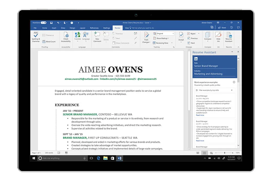Screen dimensions: 272x181
Task: Insert a New Comment
Action: pyautogui.click(x=97, y=37)
